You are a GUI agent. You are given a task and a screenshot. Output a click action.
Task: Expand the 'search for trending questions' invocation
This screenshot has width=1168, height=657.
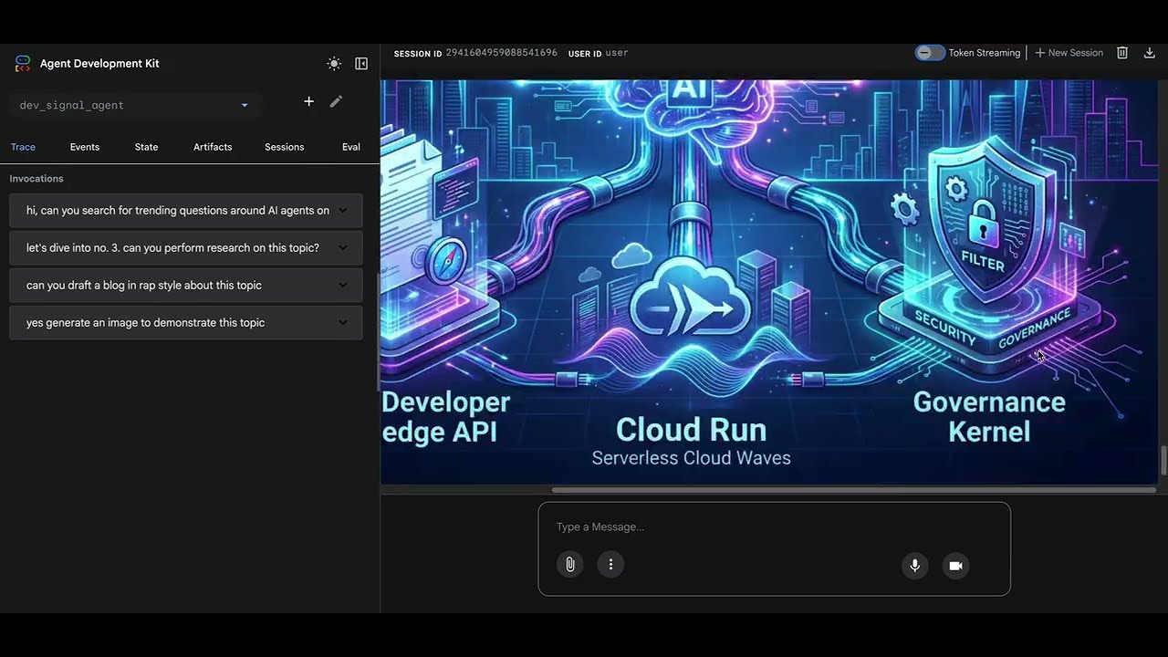coord(186,211)
